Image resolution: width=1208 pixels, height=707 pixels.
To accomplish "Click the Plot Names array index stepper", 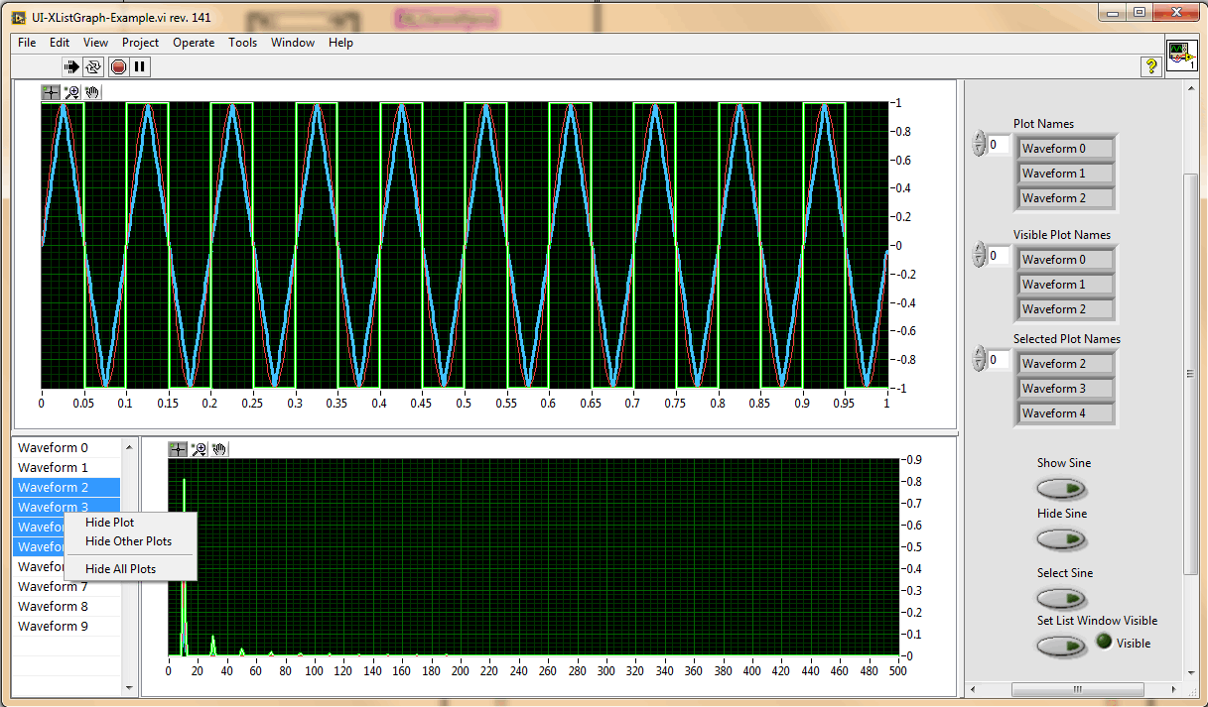I will tap(979, 145).
